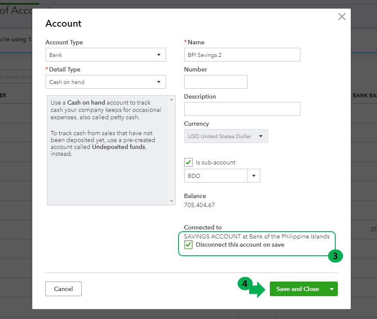Expand the Save and Close arrow menu
Image resolution: width=377 pixels, height=319 pixels.
click(x=332, y=289)
